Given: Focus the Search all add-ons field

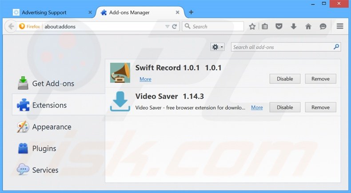Looking at the screenshot, I should tap(286, 47).
